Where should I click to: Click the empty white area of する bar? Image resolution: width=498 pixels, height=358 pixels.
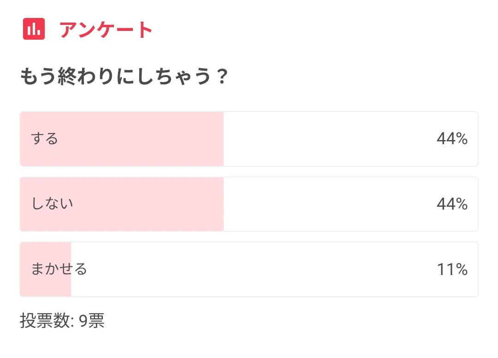[323, 139]
